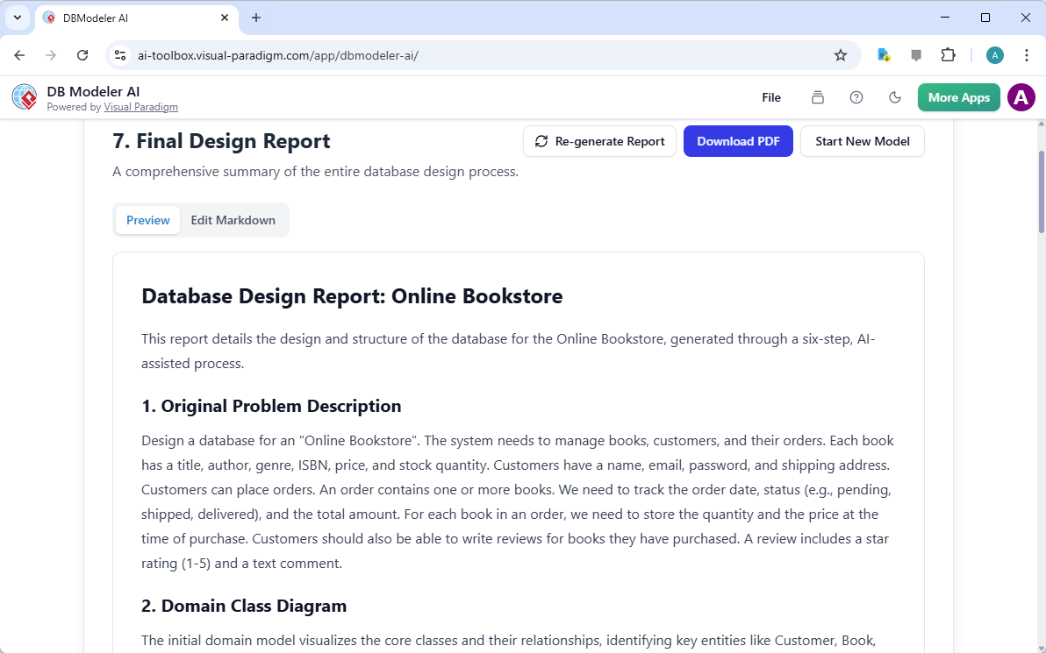Switch to the Edit Markdown tab

233,219
